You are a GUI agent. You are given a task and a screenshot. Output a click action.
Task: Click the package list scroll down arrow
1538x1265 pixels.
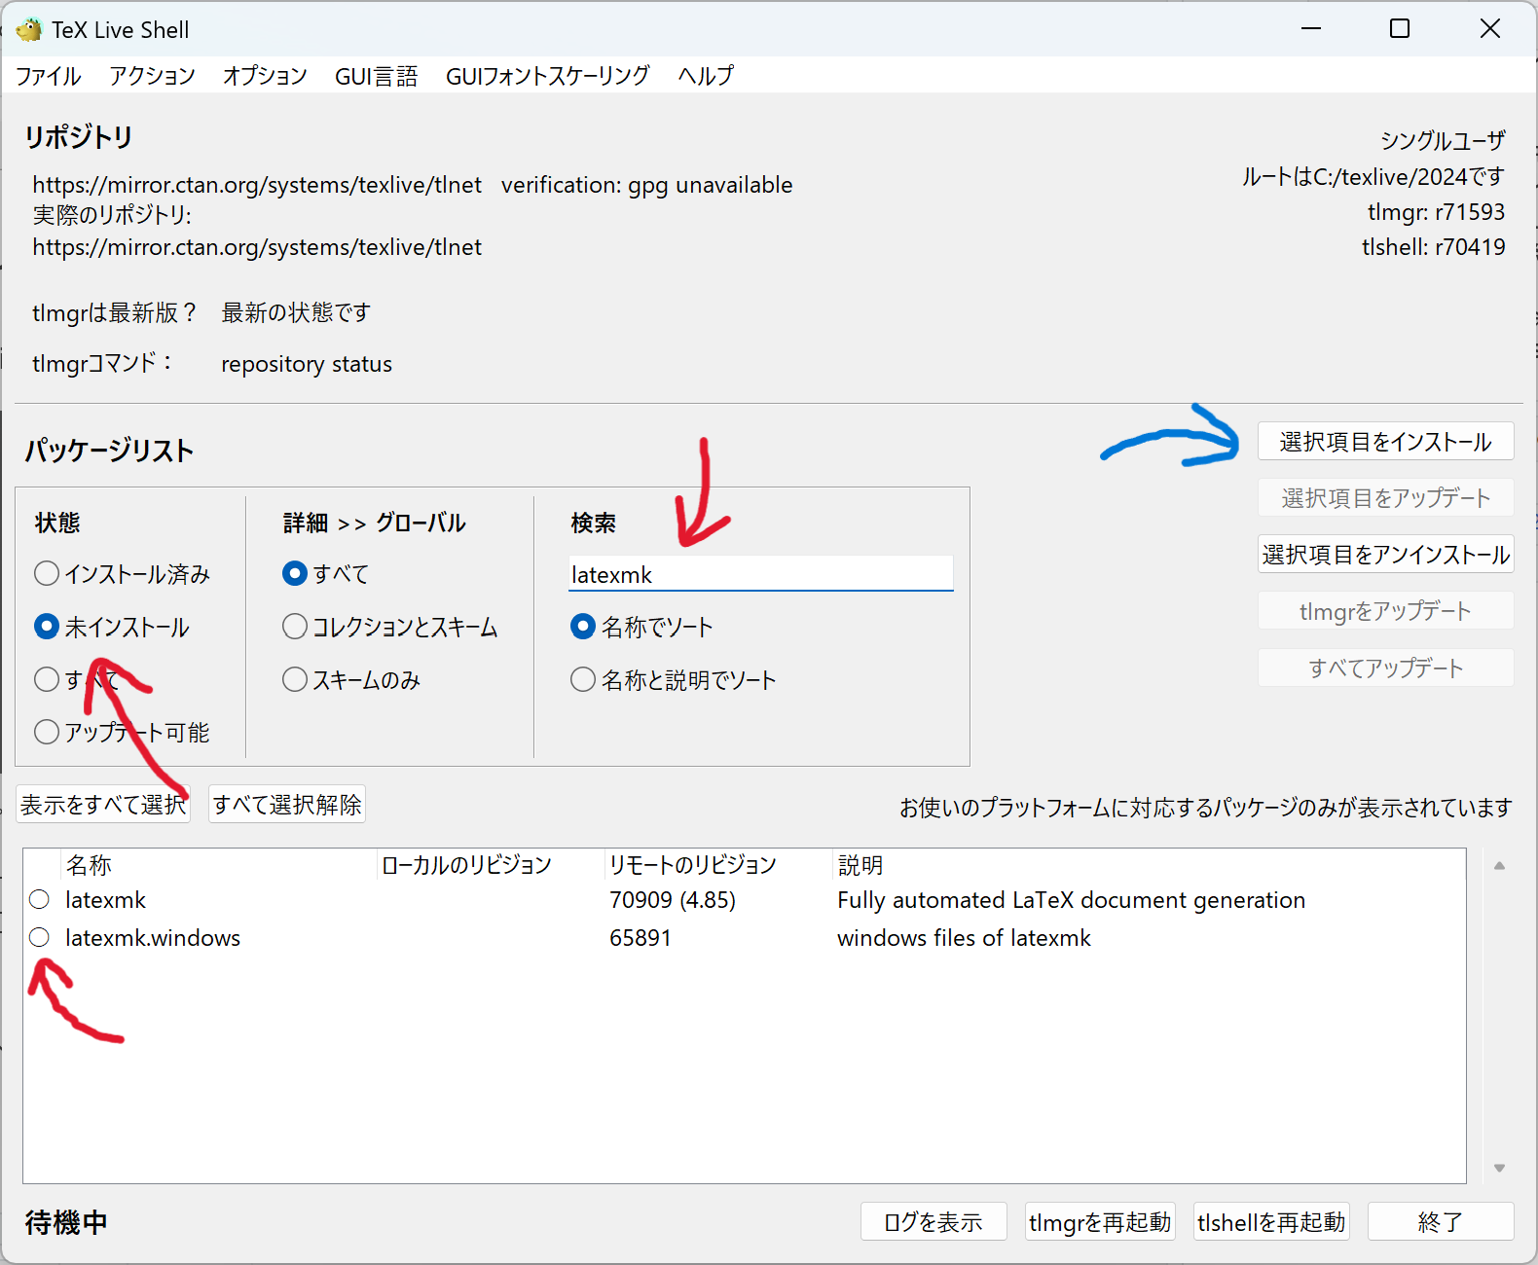click(1499, 1168)
